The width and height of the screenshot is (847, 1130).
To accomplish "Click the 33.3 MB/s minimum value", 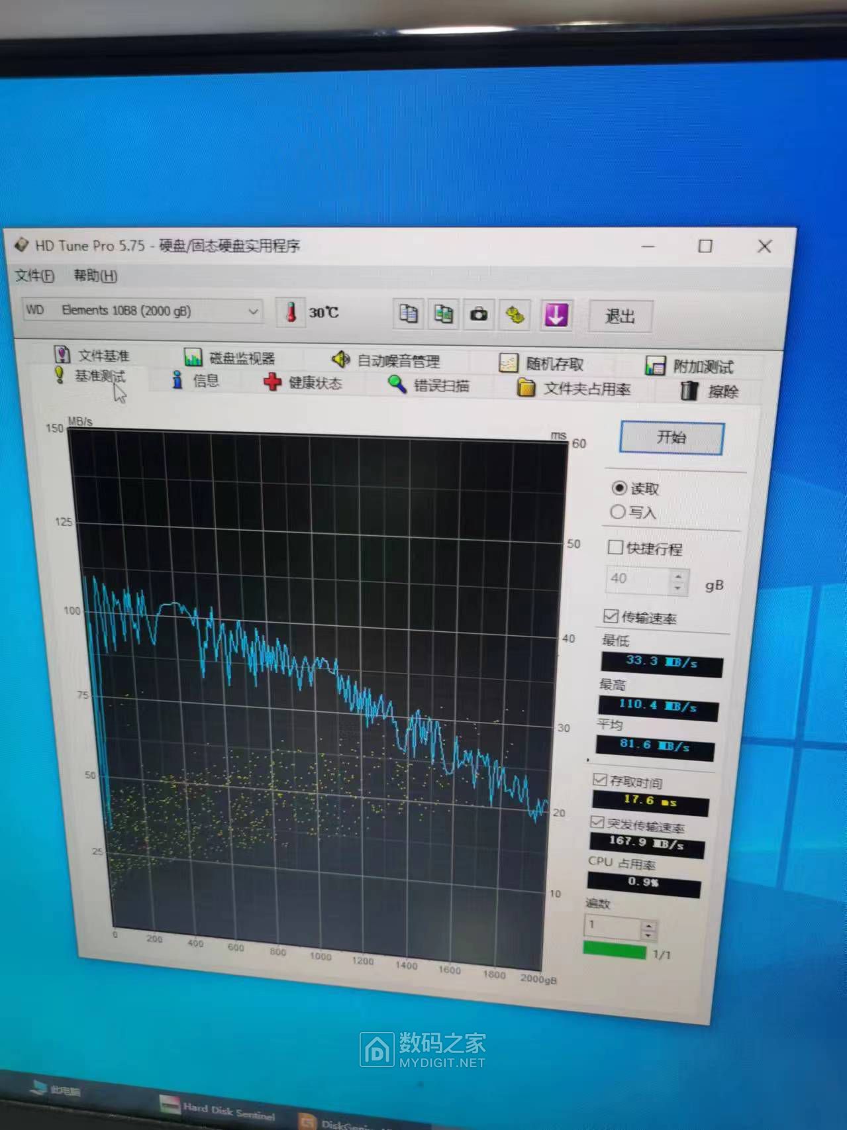I will [x=661, y=663].
